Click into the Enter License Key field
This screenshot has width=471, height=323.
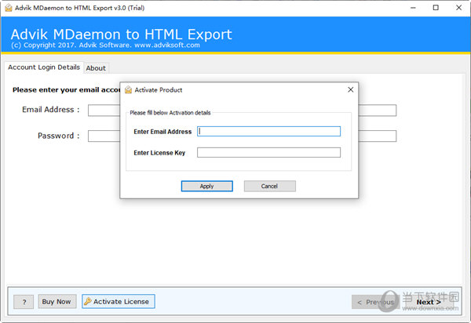click(x=268, y=152)
